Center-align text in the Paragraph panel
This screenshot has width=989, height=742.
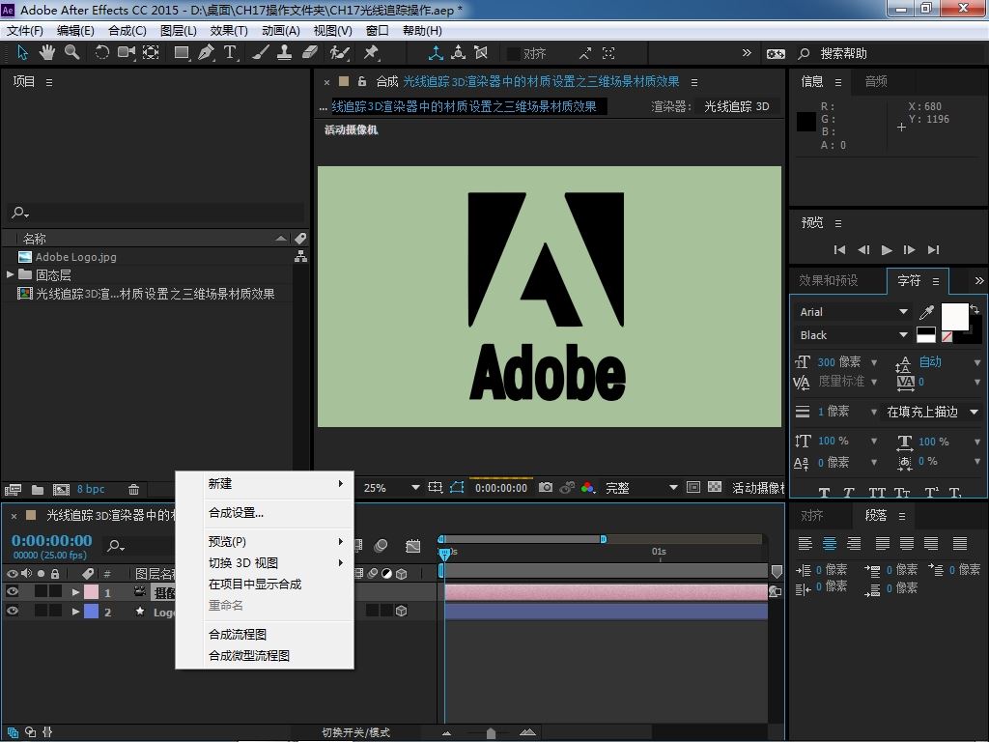[x=829, y=543]
